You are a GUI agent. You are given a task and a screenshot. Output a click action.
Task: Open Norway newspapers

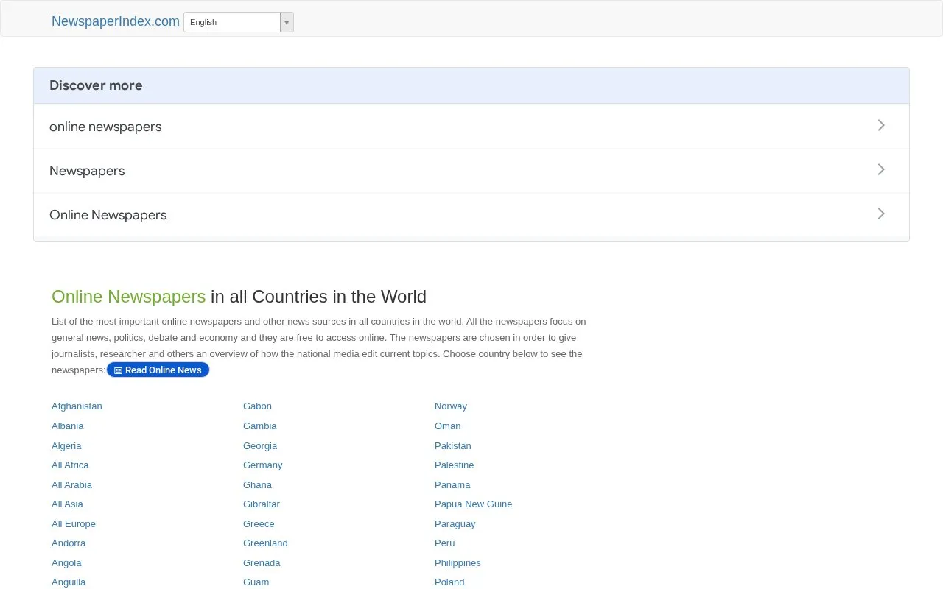pos(451,406)
